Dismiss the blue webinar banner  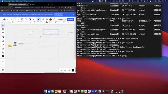[73, 14]
